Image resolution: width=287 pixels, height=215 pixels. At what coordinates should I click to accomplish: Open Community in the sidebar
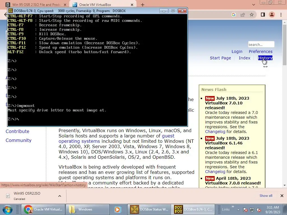(18, 141)
